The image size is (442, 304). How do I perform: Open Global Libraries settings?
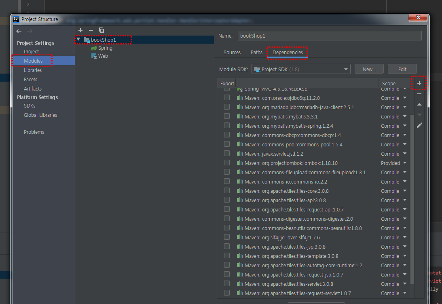tap(40, 115)
